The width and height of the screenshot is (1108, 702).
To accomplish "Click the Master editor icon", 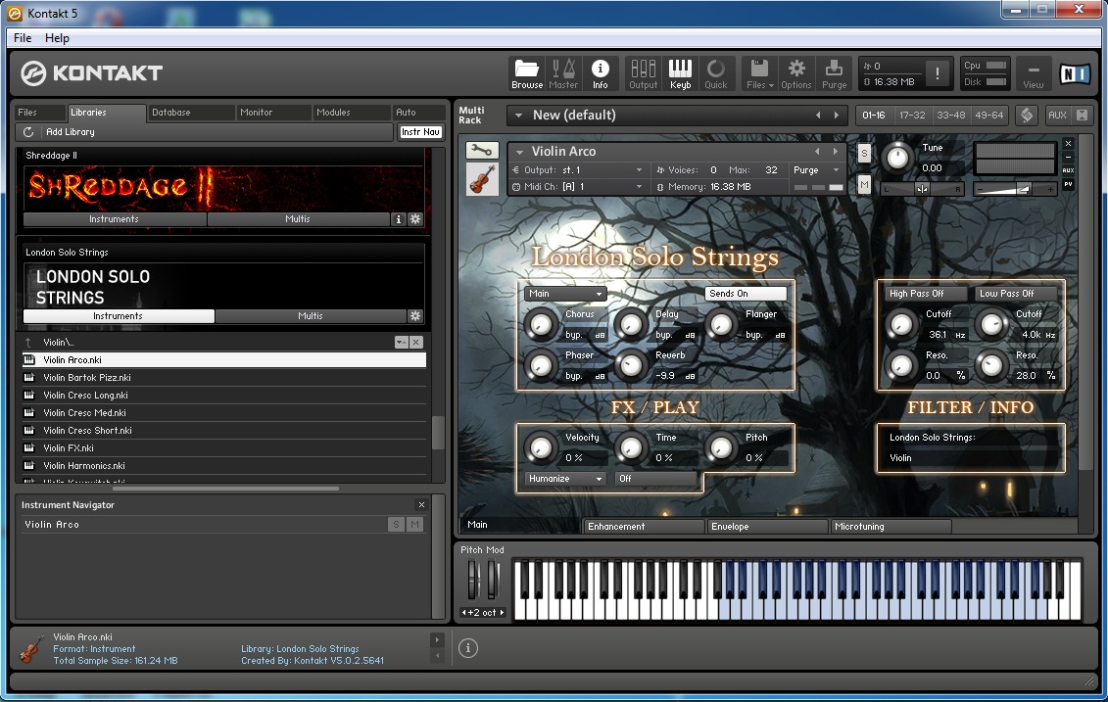I will [x=563, y=74].
